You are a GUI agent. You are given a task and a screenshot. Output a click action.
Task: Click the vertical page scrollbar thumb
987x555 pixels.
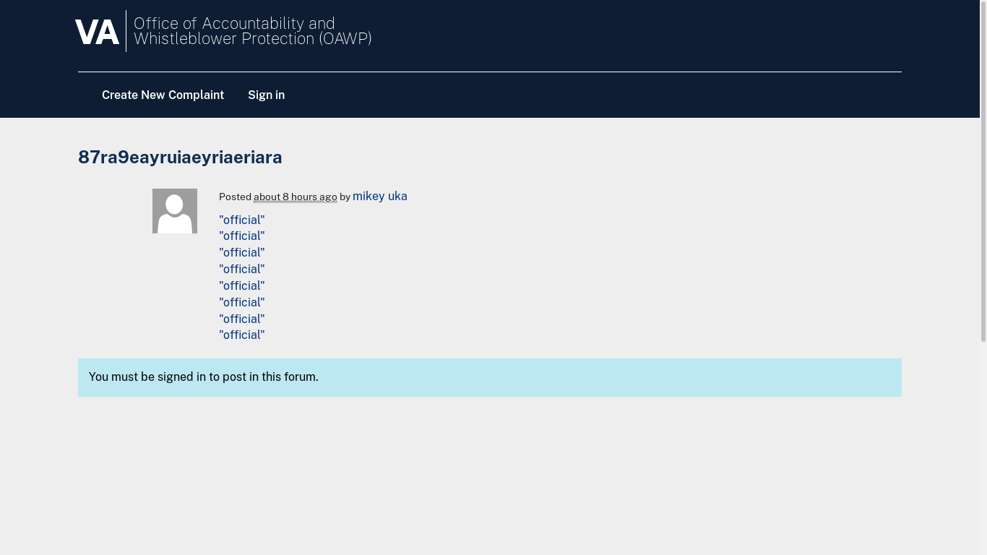pyautogui.click(x=983, y=171)
